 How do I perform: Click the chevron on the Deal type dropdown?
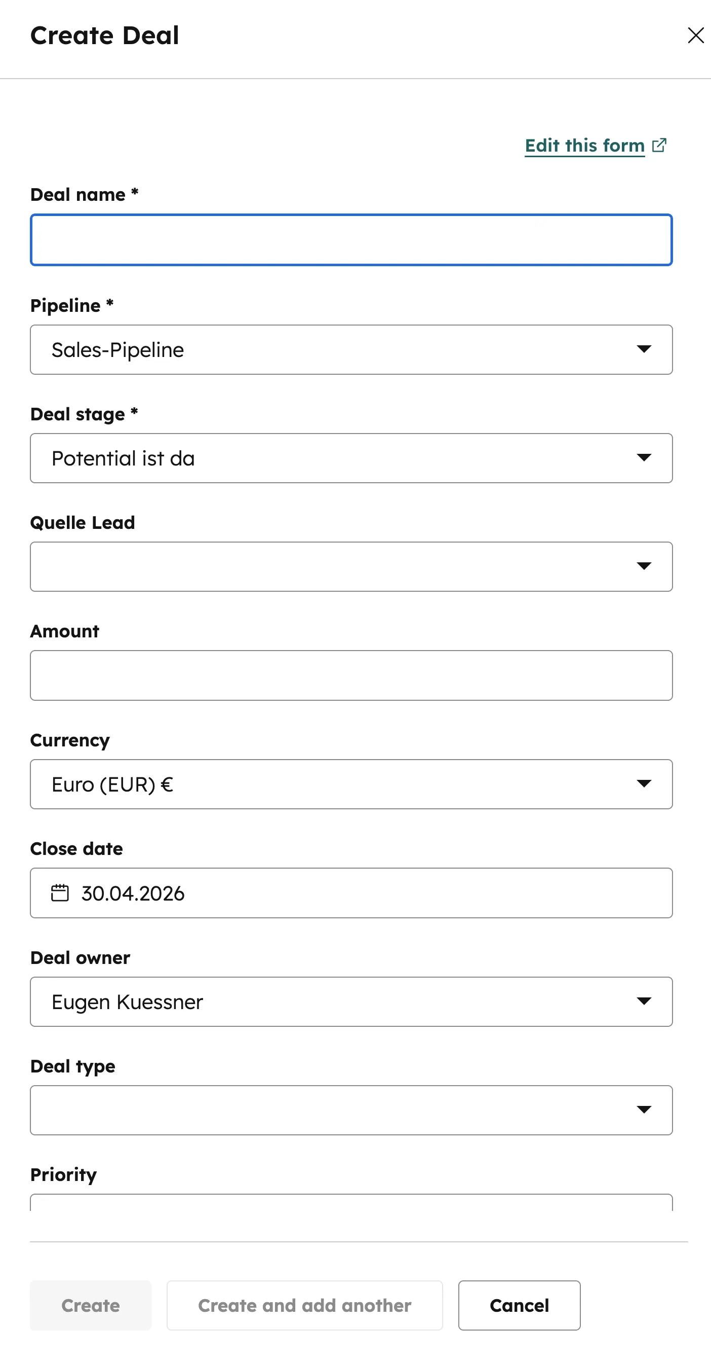pyautogui.click(x=645, y=1110)
